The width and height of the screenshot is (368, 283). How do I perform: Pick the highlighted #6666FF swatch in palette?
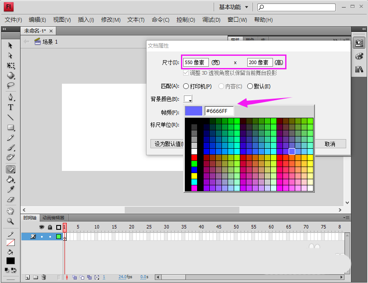[x=292, y=151]
